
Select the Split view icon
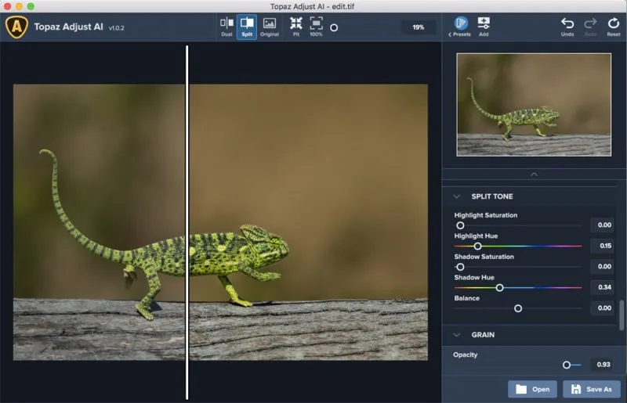[247, 27]
